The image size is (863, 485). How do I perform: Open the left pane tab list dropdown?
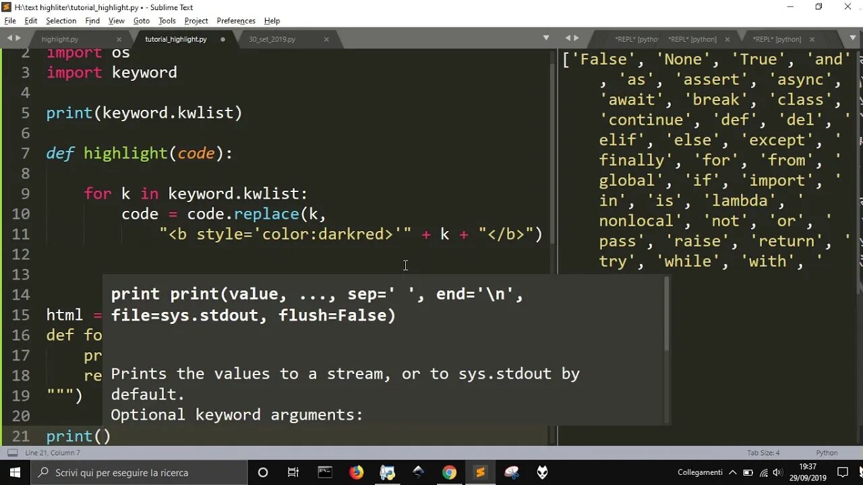coord(546,38)
